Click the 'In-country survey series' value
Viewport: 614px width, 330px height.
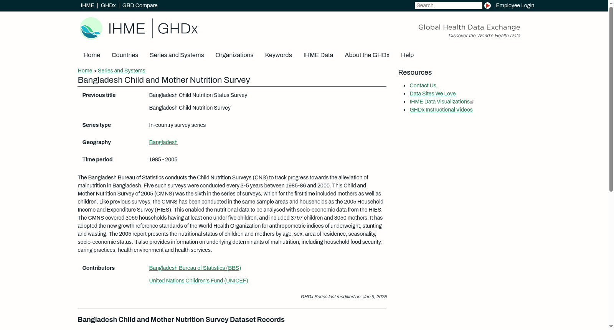click(x=177, y=125)
